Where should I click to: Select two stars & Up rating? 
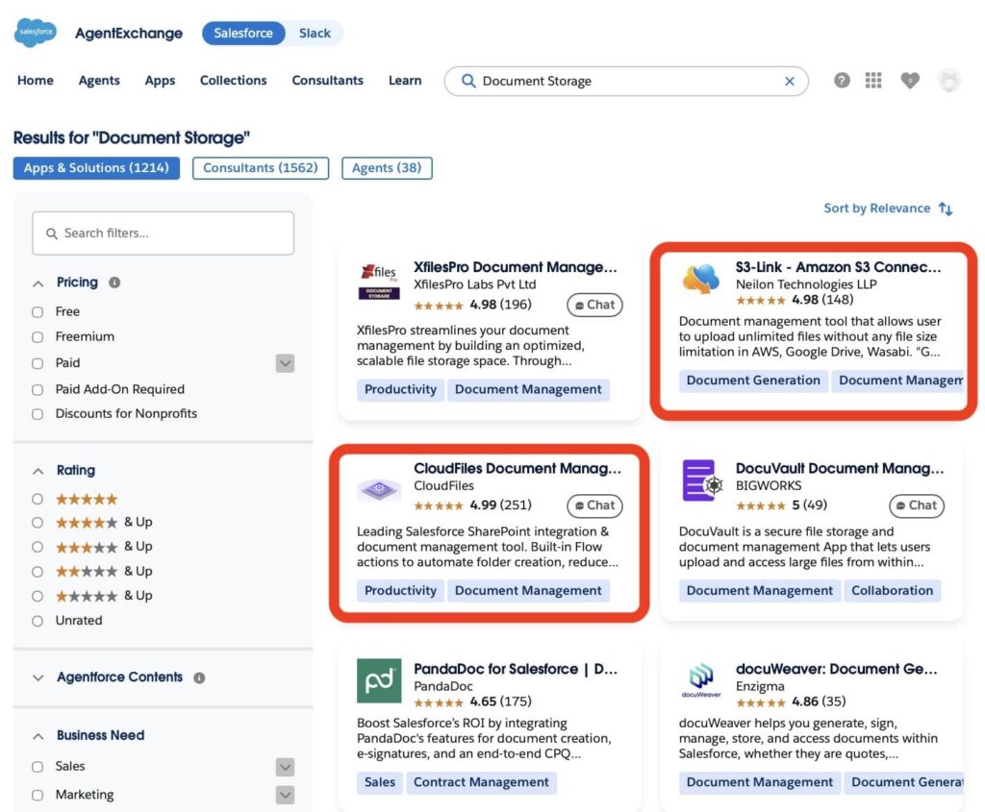point(38,572)
